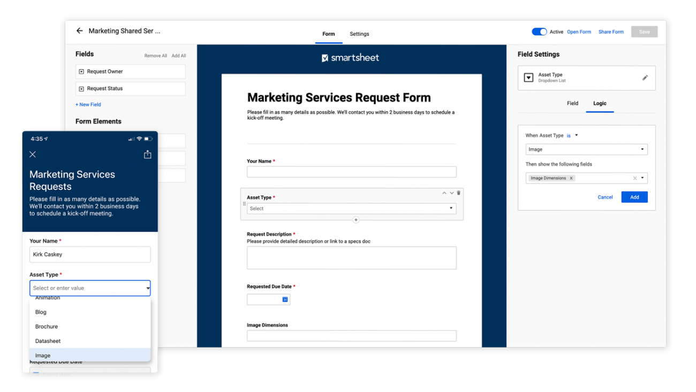The image size is (696, 392).
Task: Click the pencil edit icon for Asset Type
Action: pos(645,78)
